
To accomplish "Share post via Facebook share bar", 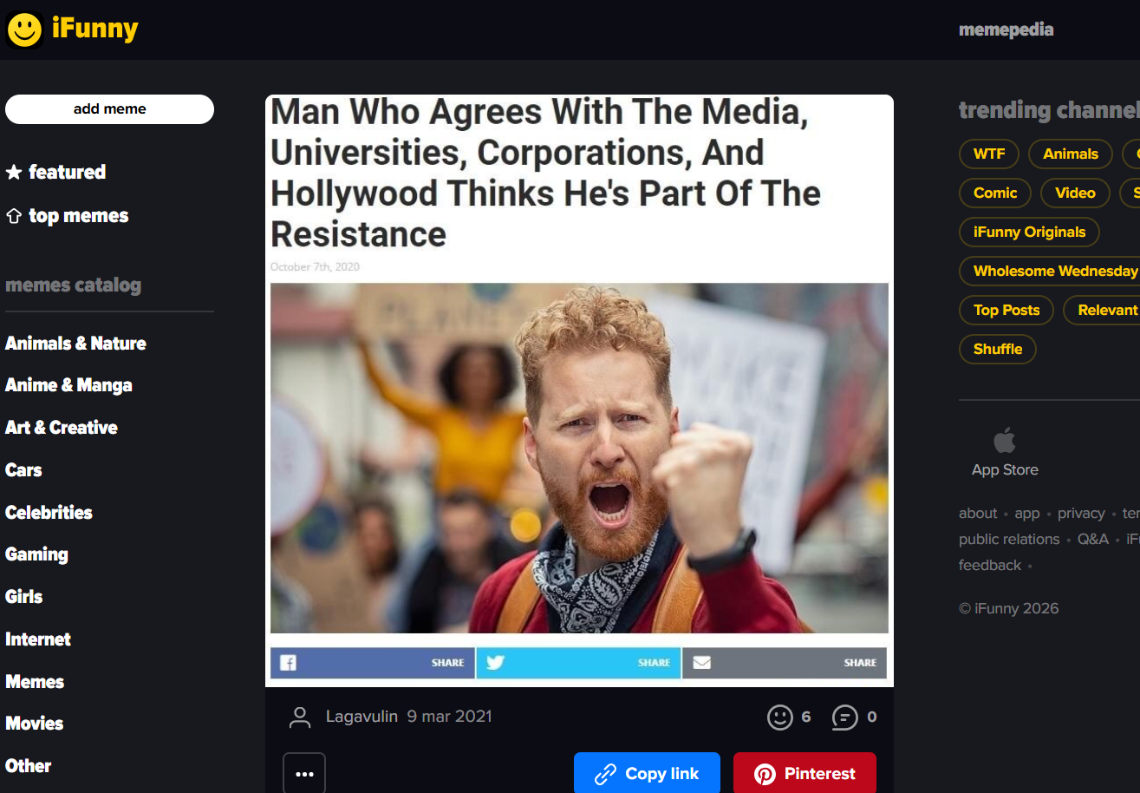I will click(372, 663).
